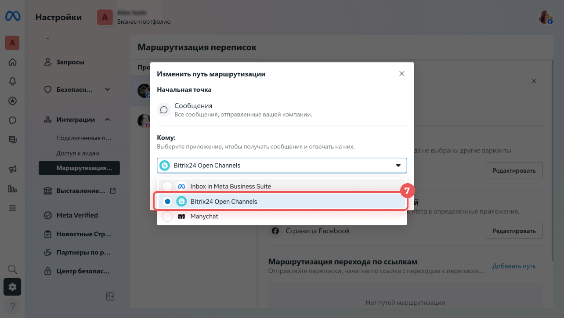This screenshot has width=564, height=318.
Task: Open the Bitrix24 Open Channels dropdown
Action: point(282,166)
